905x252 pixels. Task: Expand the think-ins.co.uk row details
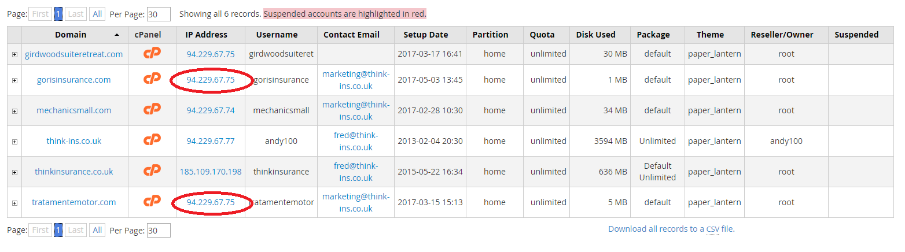click(x=14, y=142)
